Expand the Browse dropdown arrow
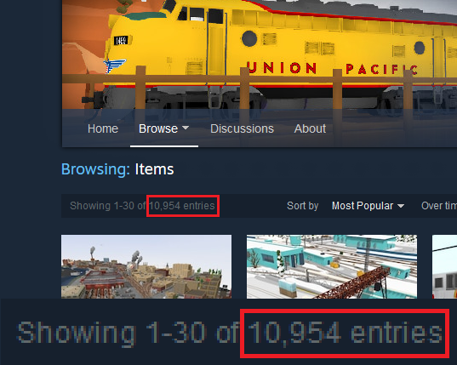 (x=186, y=128)
